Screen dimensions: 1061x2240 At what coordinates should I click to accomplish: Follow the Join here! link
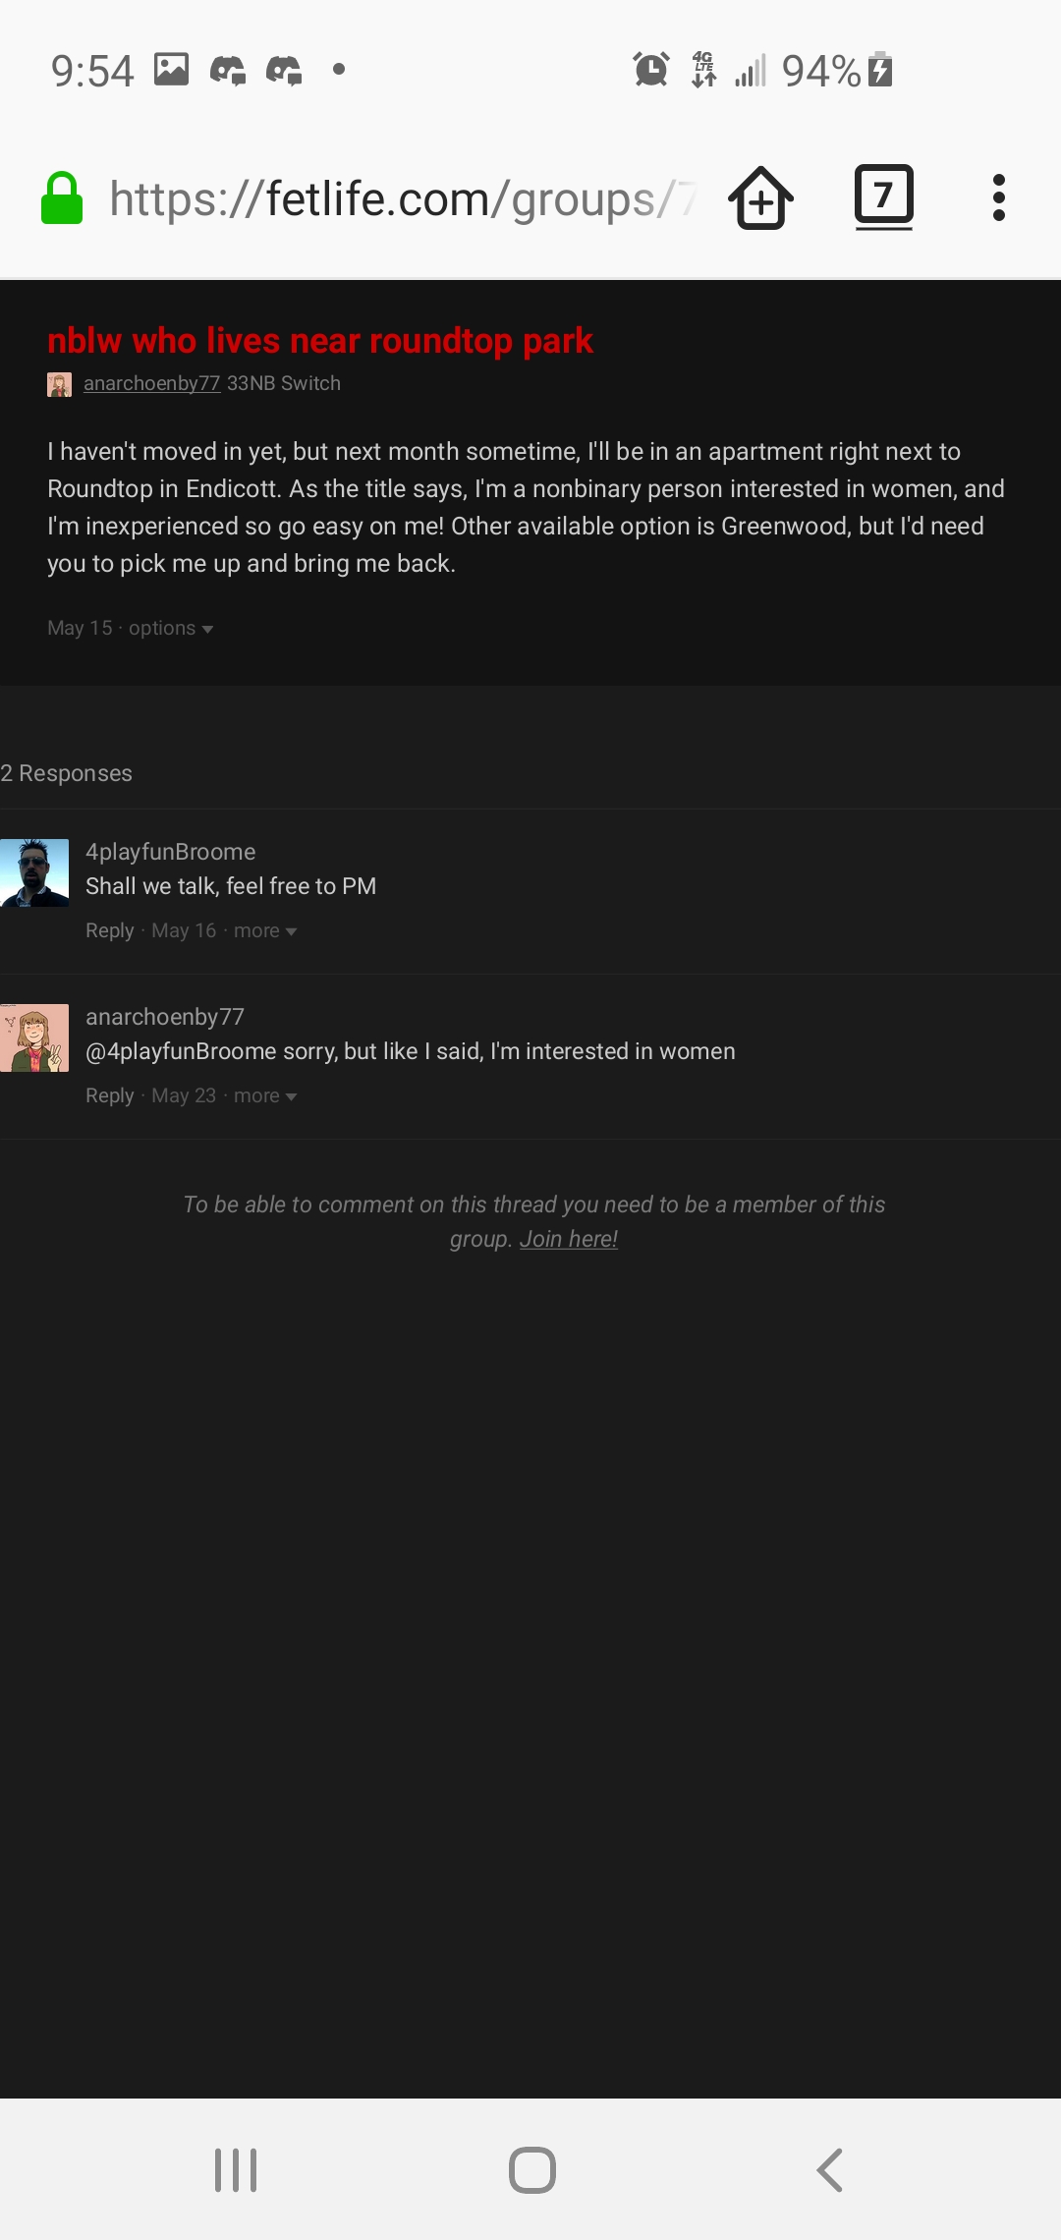click(x=568, y=1239)
